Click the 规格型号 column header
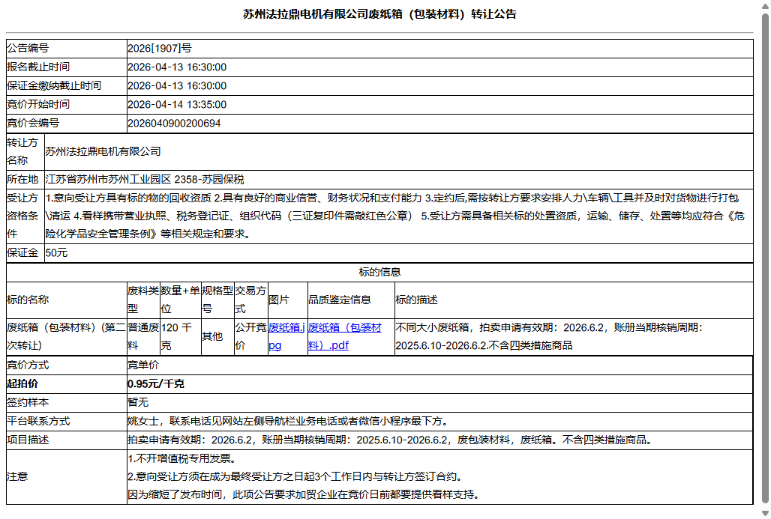The image size is (771, 519). 217,300
